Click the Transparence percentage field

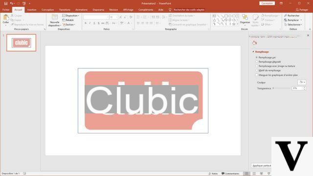(x=297, y=88)
